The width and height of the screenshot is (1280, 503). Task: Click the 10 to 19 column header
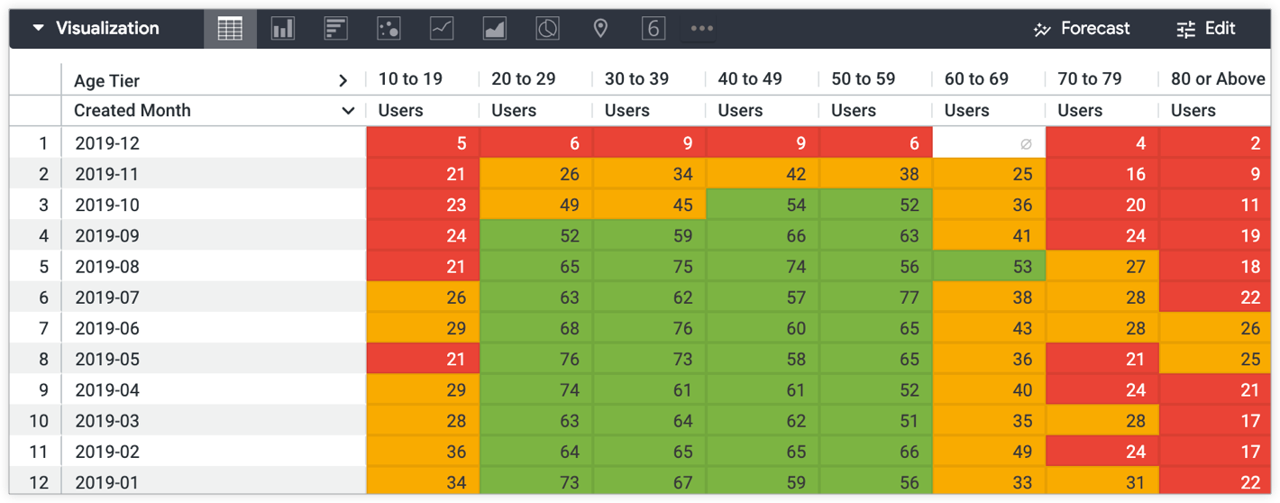[x=410, y=79]
